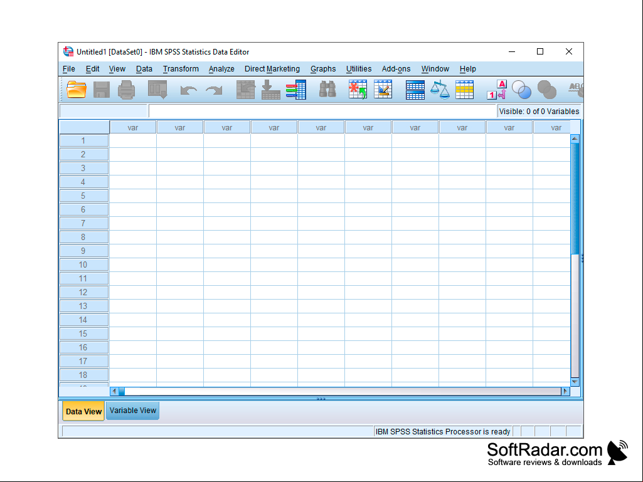Select row header 5
Viewport: 643px width, 482px height.
click(84, 196)
